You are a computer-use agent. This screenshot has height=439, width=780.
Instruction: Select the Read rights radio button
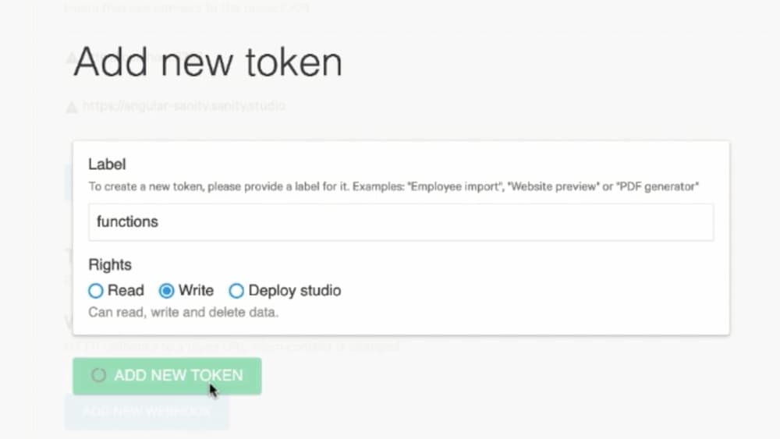(x=96, y=291)
